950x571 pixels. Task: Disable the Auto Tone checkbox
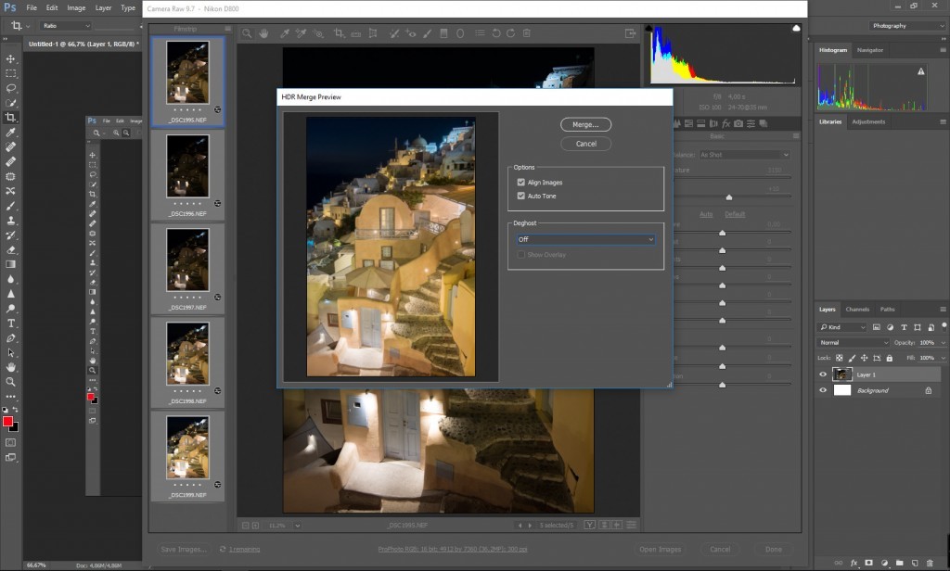tap(521, 196)
